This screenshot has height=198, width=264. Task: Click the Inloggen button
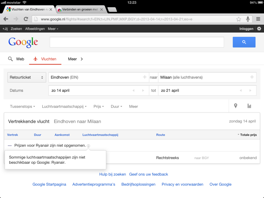point(246,29)
